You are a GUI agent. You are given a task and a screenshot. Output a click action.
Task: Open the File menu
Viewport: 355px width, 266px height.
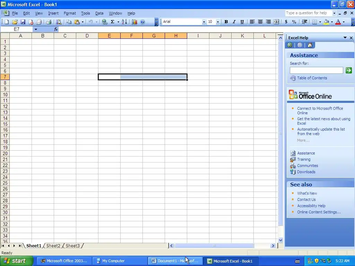(15, 13)
